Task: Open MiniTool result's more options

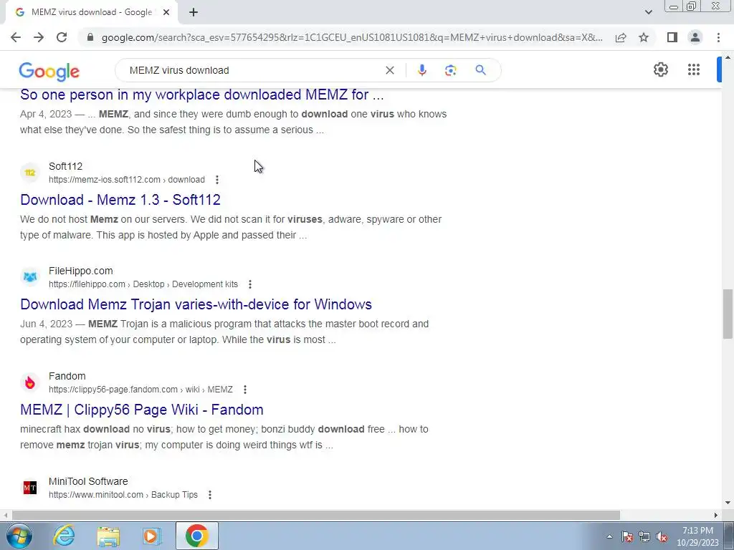Action: pos(210,495)
